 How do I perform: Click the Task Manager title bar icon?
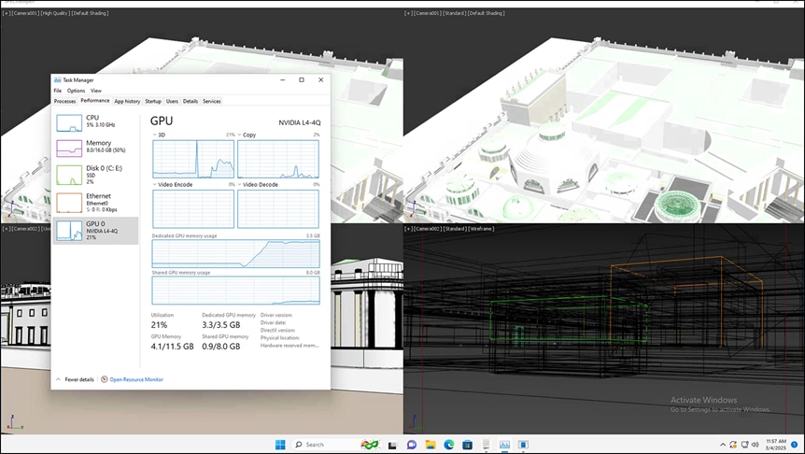pyautogui.click(x=58, y=80)
